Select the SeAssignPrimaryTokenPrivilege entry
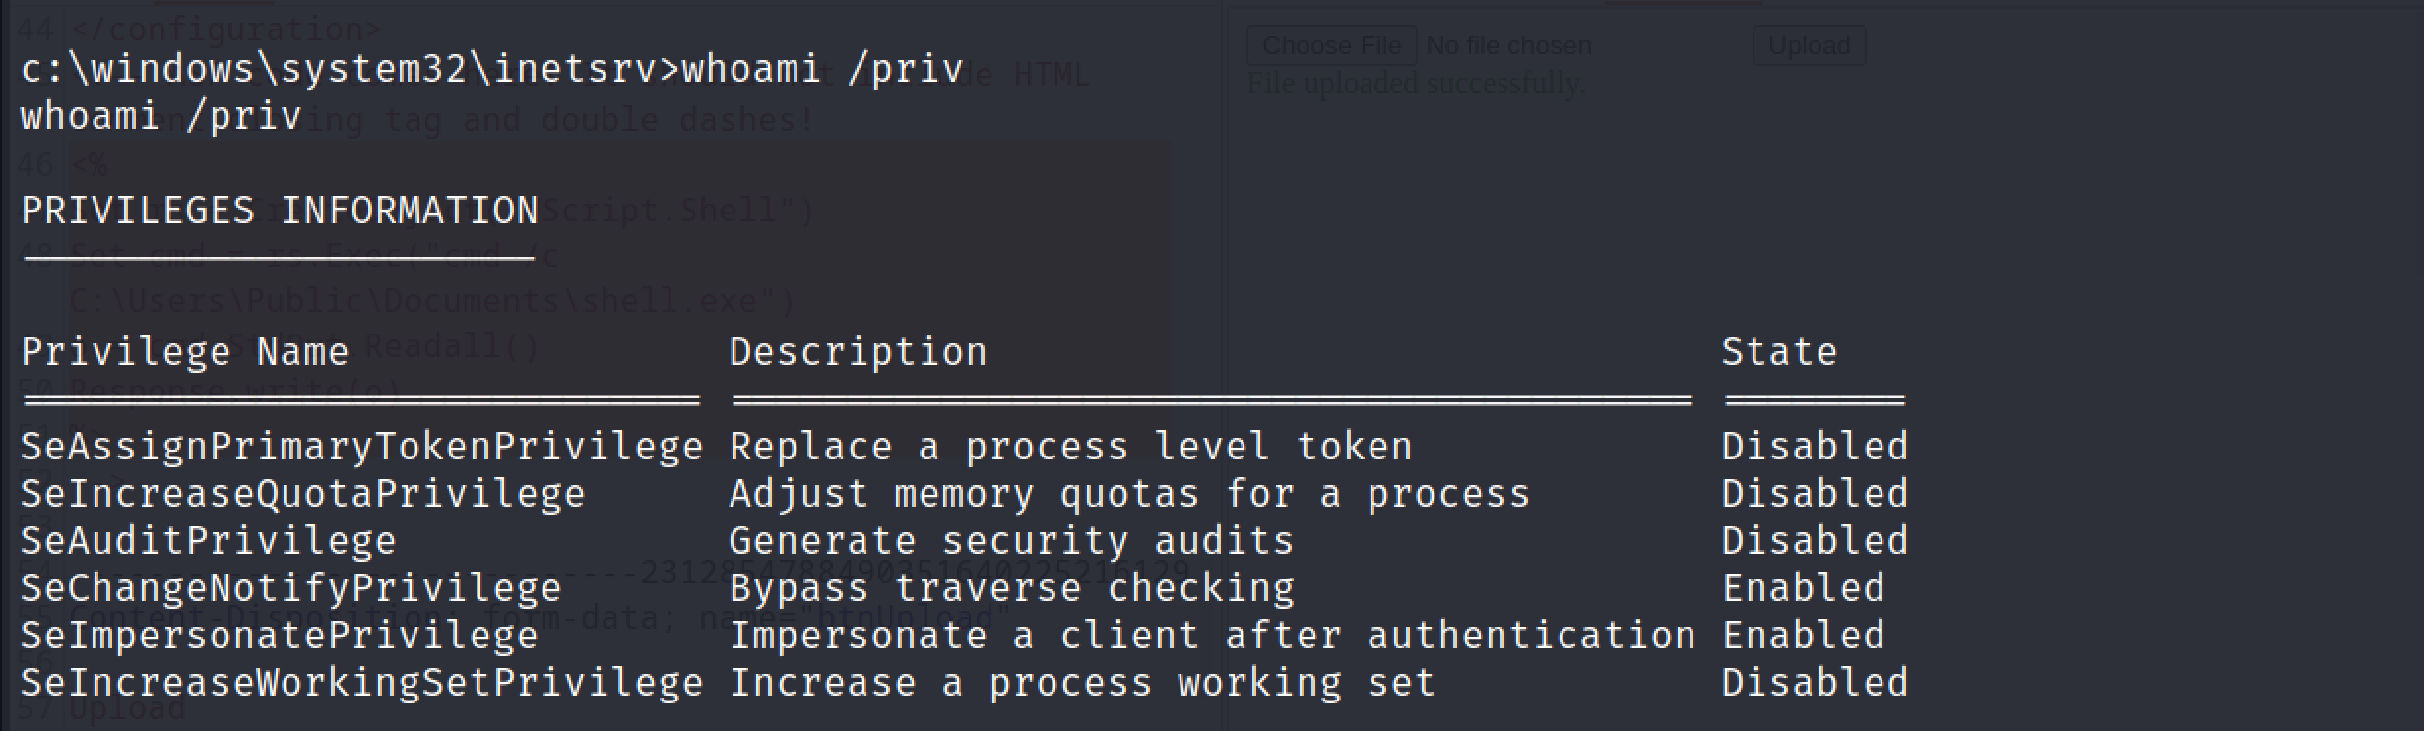This screenshot has width=2424, height=731. click(x=362, y=447)
